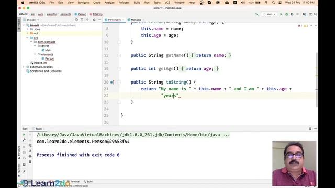Image resolution: width=335 pixels, height=188 pixels.
Task: Show the error count indicator in editor
Action: [300, 26]
